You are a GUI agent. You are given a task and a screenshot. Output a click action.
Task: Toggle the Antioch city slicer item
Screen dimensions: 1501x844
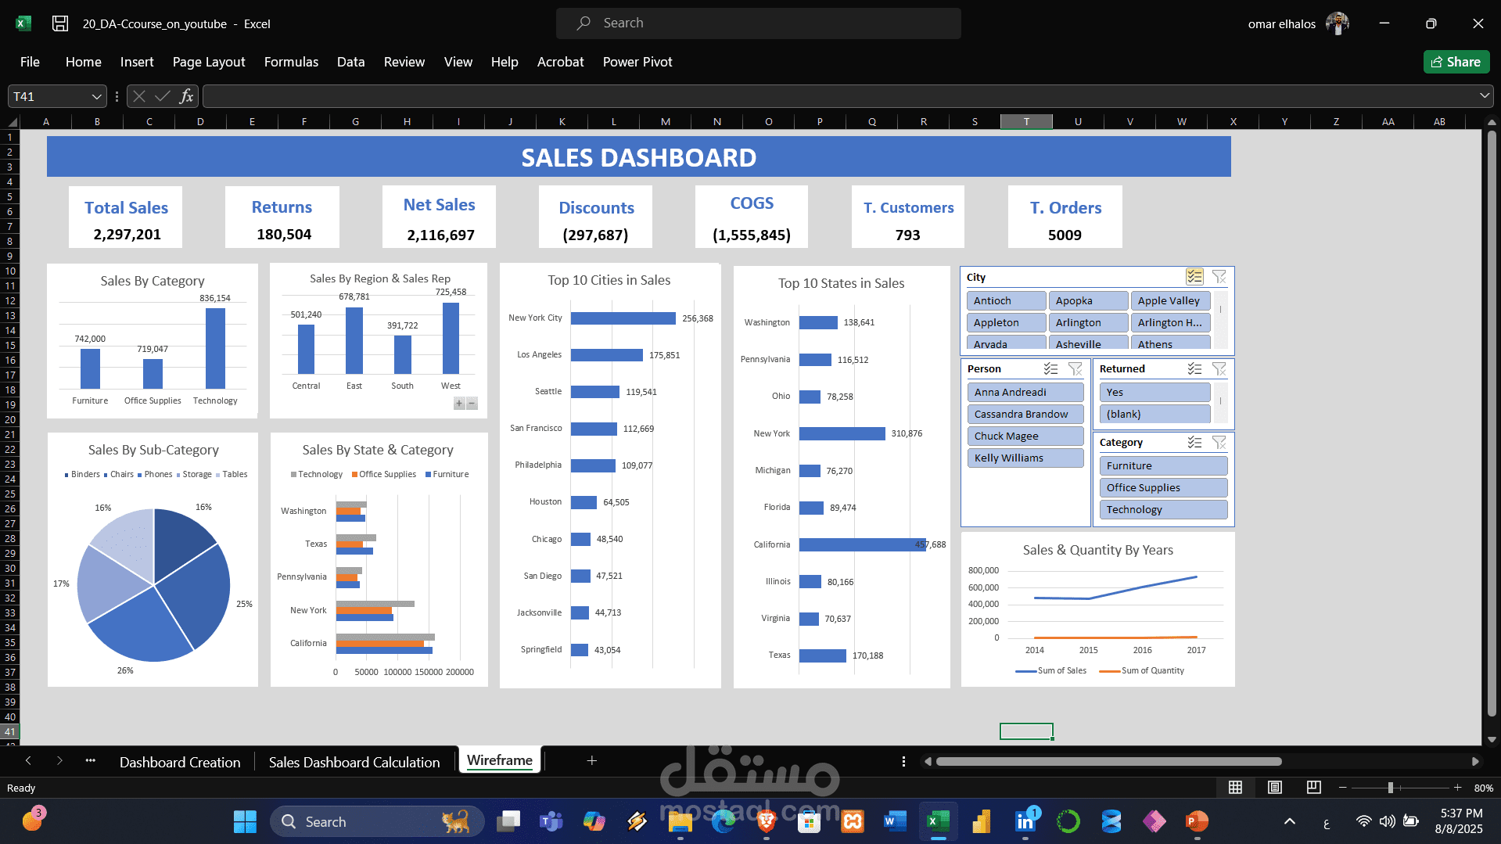click(x=1006, y=300)
